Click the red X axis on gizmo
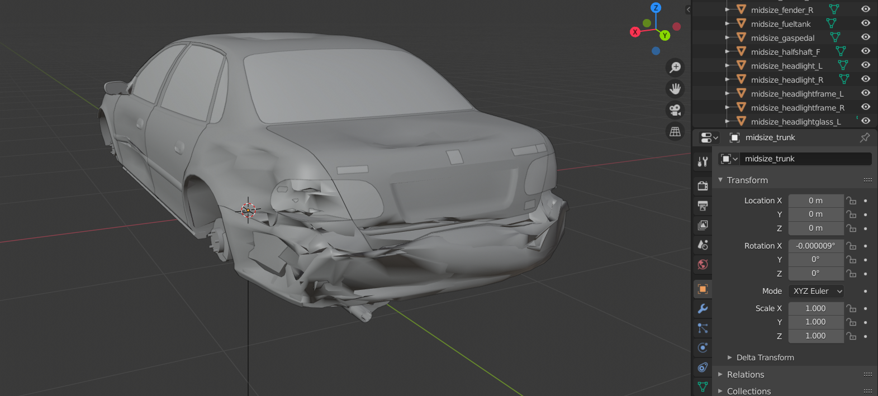Image resolution: width=878 pixels, height=396 pixels. (635, 32)
